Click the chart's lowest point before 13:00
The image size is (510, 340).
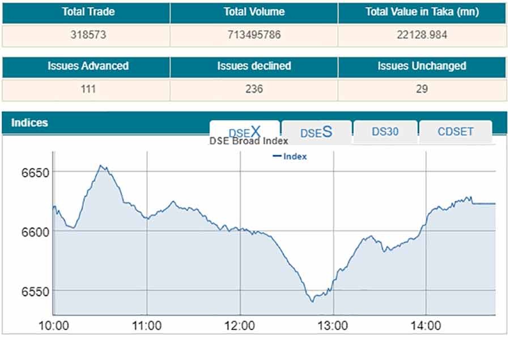(312, 301)
